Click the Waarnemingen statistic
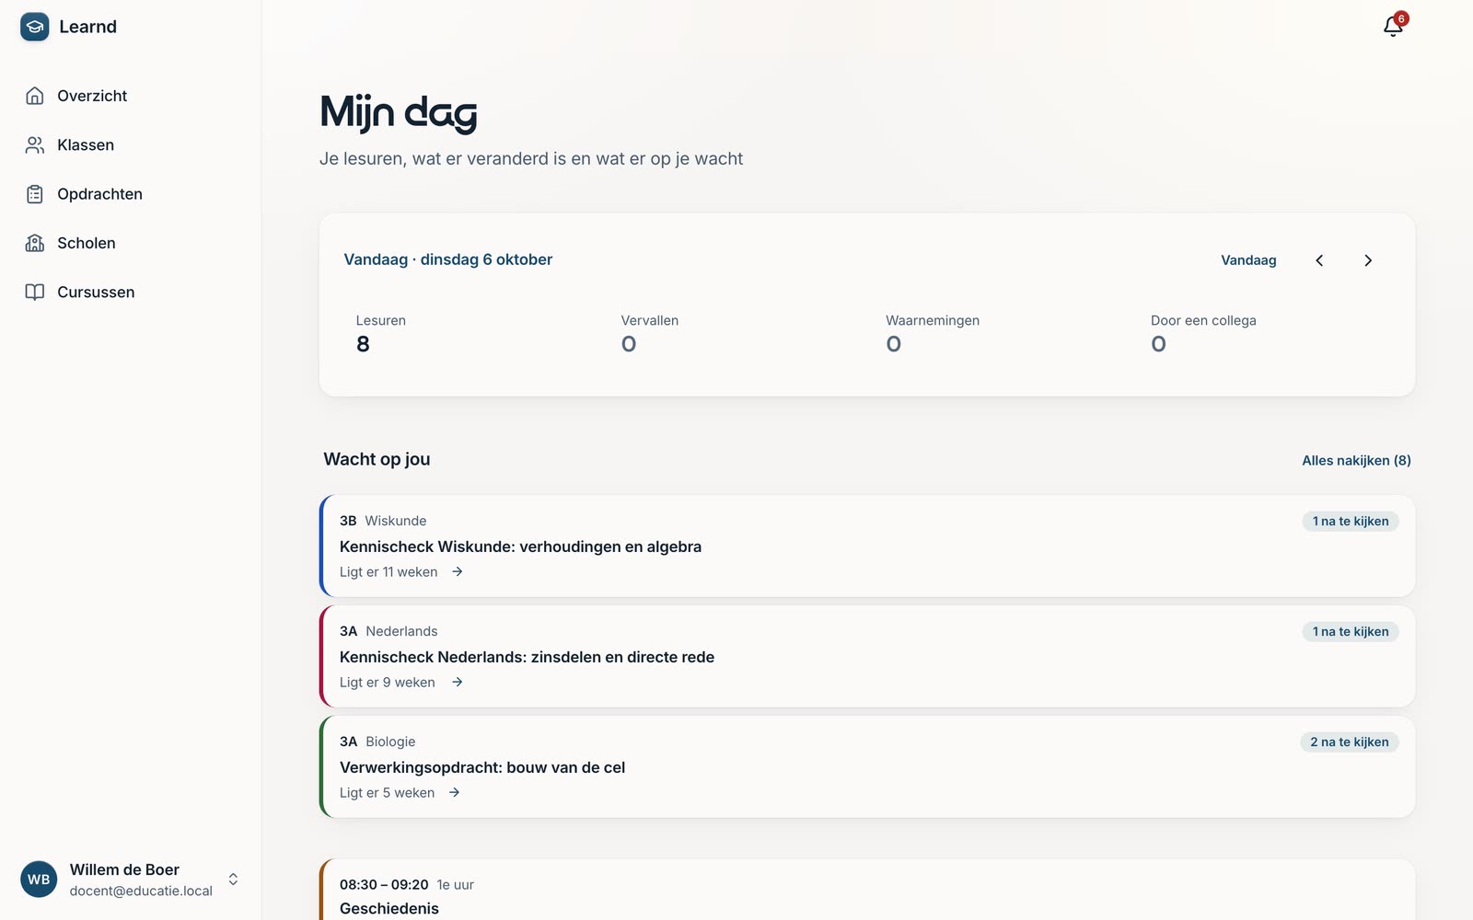This screenshot has height=920, width=1473. coord(933,335)
